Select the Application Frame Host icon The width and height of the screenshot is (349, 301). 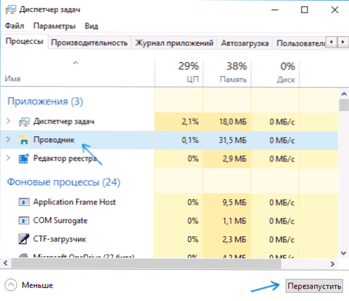pos(24,202)
